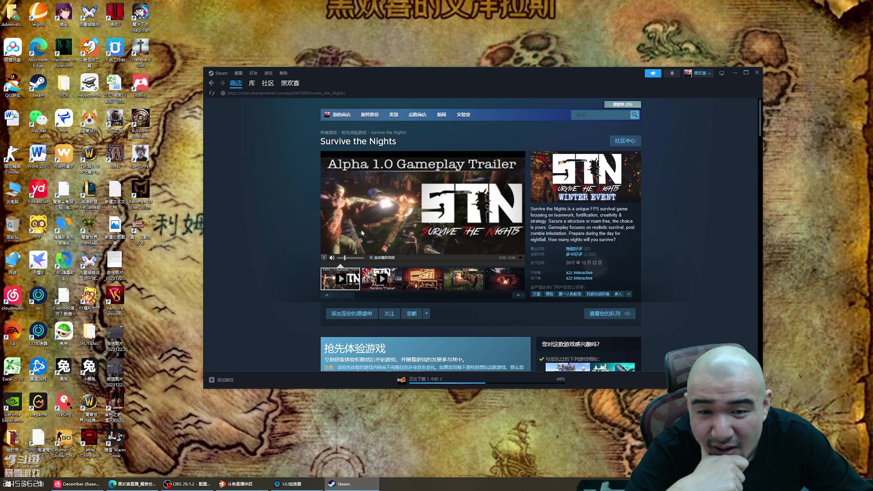Click the 忽略 ignore button
873x491 pixels.
(412, 314)
